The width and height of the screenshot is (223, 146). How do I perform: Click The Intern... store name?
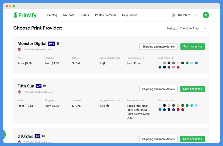[185, 15]
